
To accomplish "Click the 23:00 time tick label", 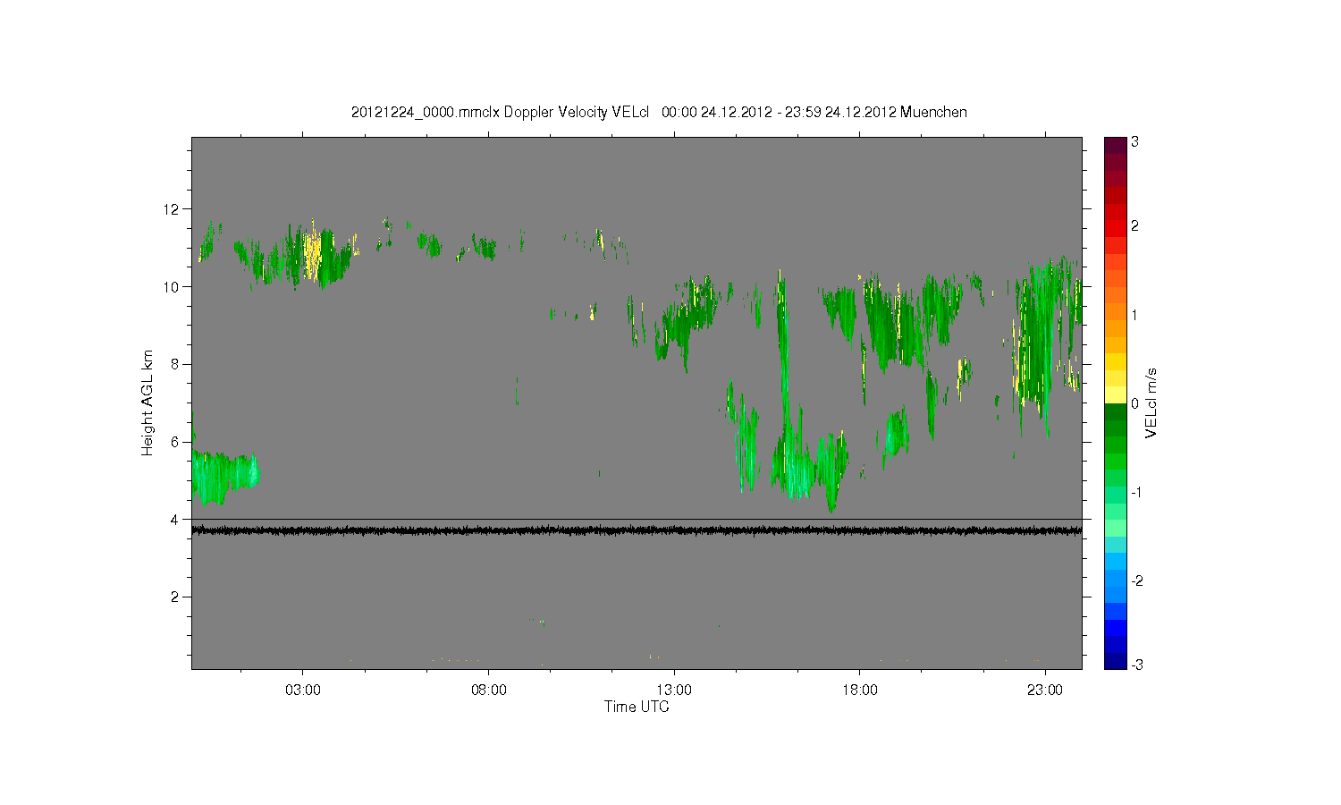I will click(1045, 691).
